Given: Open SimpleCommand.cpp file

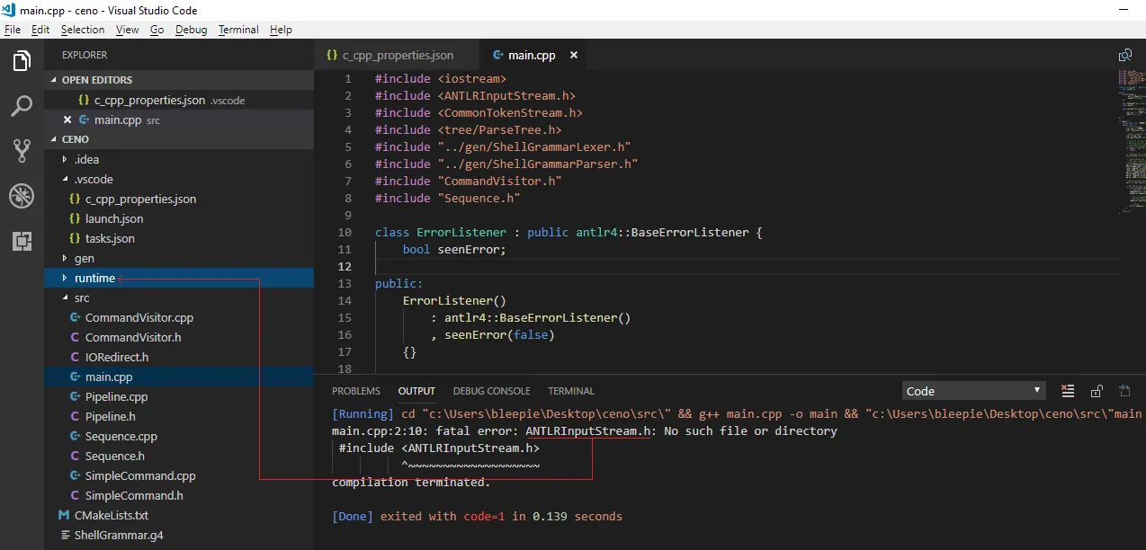Looking at the screenshot, I should (x=179, y=475).
